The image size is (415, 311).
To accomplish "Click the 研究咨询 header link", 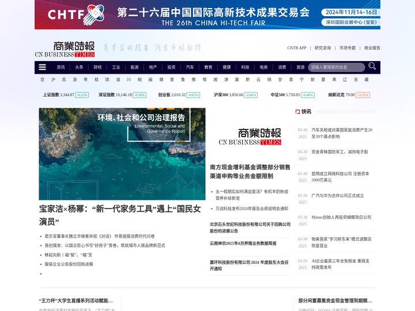I will (323, 48).
